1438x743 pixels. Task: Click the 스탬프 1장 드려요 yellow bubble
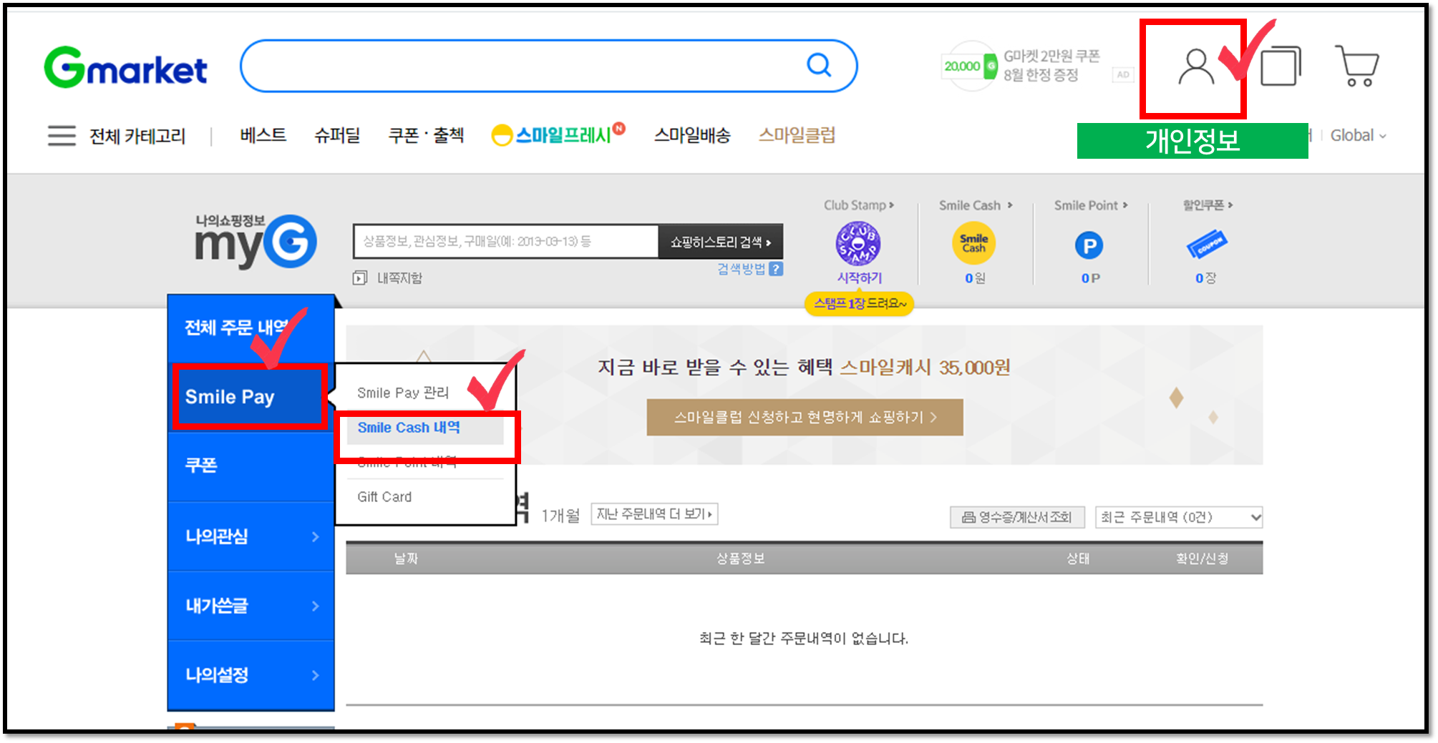point(859,304)
